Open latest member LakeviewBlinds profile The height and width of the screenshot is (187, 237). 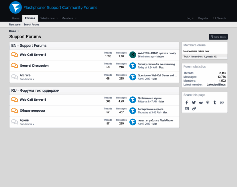click(216, 84)
